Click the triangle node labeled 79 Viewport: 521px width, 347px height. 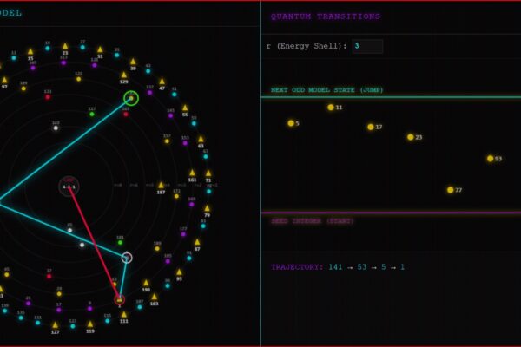(207, 208)
